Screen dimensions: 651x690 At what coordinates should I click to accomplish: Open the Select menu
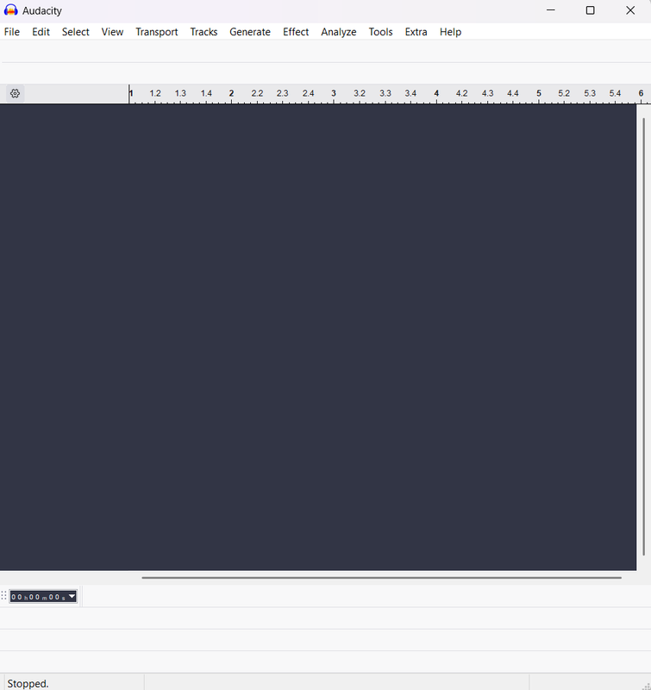pos(76,32)
